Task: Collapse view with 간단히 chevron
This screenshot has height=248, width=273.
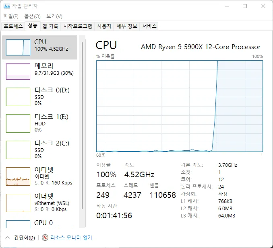Action: 8,238
